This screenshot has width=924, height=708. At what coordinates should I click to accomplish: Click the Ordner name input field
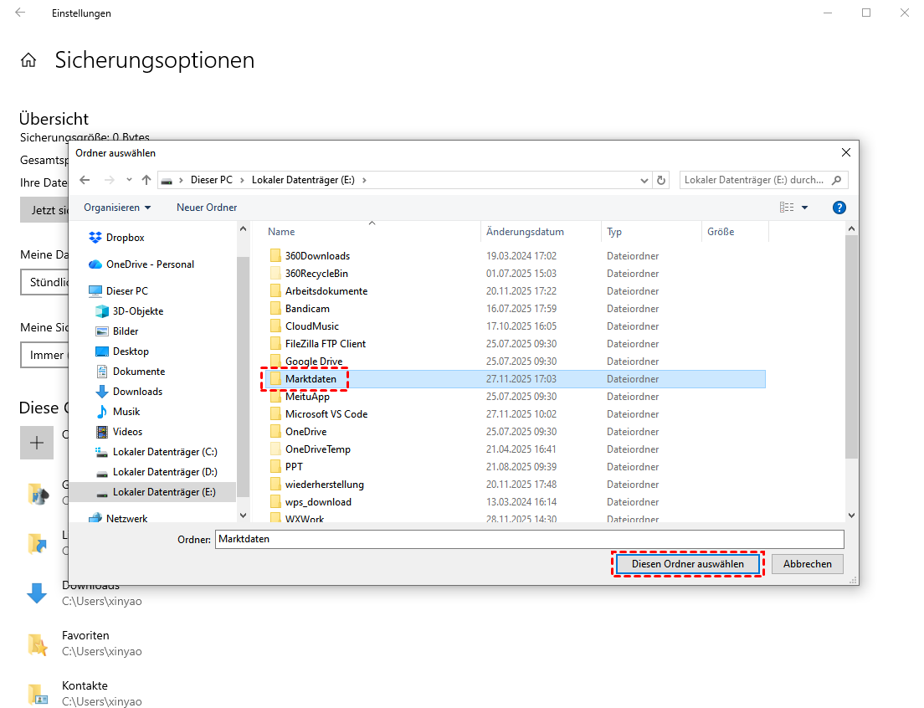[x=529, y=540]
